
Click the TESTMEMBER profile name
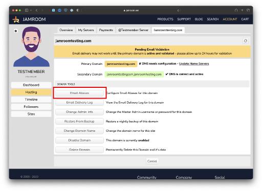31,71
